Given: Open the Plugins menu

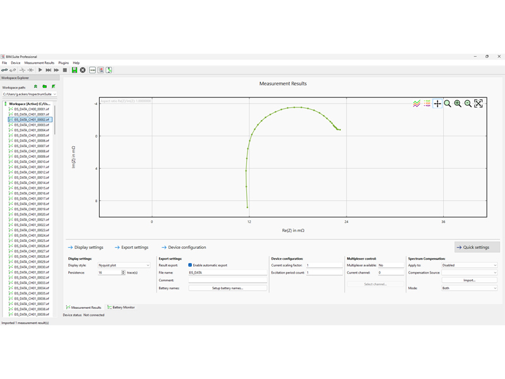Looking at the screenshot, I should pos(63,63).
